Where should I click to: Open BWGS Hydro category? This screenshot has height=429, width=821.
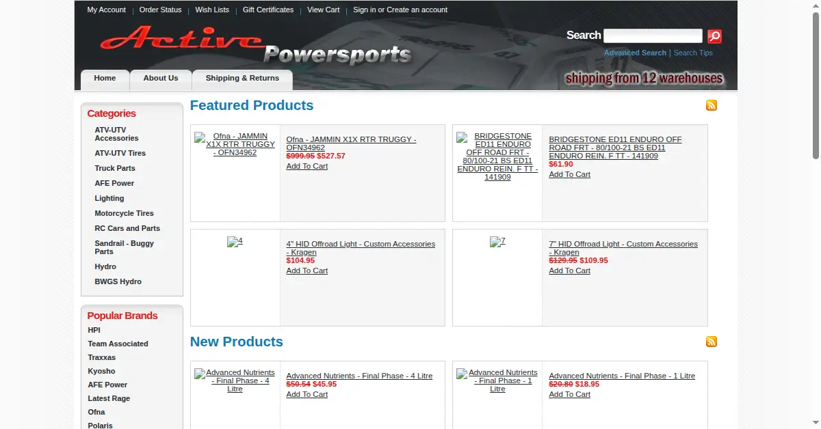(118, 281)
